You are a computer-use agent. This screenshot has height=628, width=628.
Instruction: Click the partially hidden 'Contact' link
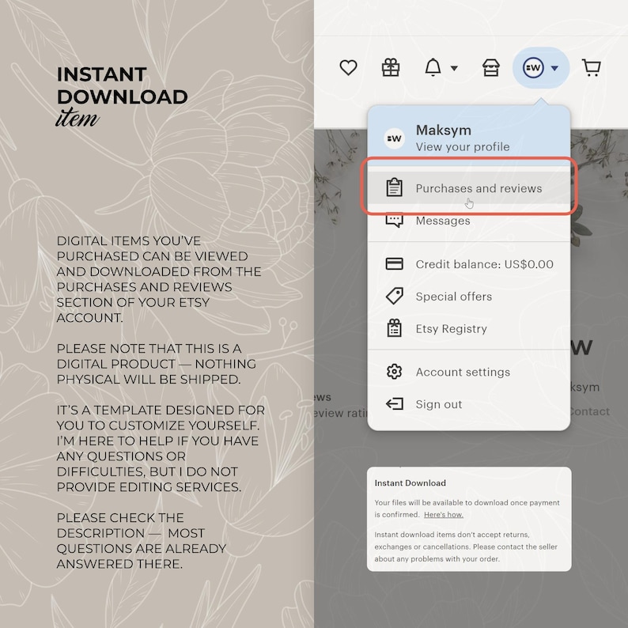point(589,411)
